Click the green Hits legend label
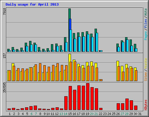Viewport: 149px width, 117px height. [146, 12]
